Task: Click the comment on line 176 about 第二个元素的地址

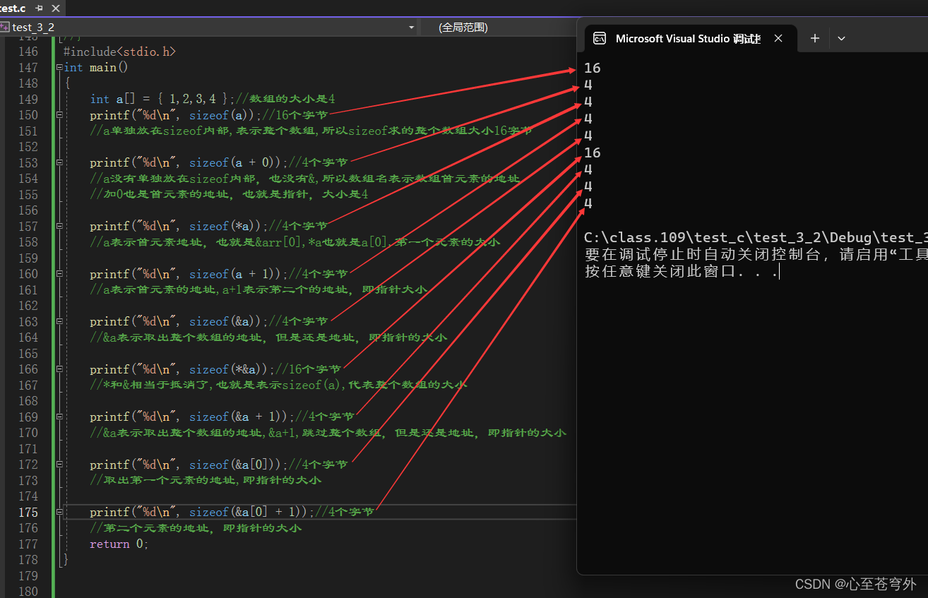Action: [x=196, y=528]
